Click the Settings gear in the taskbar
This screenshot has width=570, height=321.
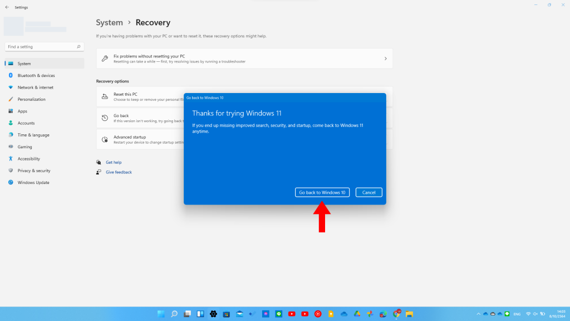213,314
